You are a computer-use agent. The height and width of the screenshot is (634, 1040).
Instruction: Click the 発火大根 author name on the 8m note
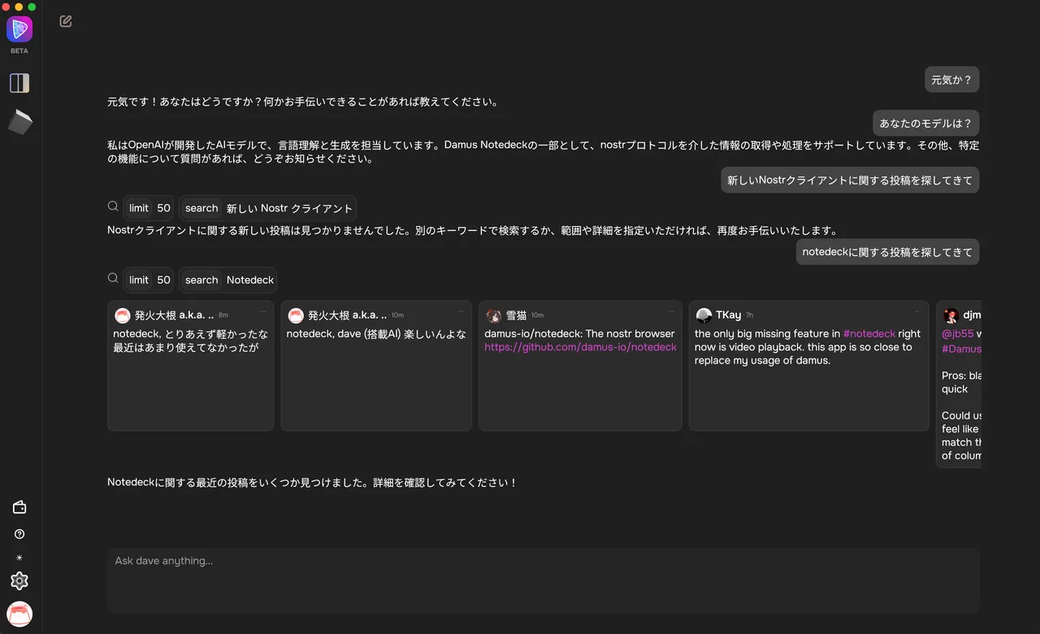[x=175, y=315]
